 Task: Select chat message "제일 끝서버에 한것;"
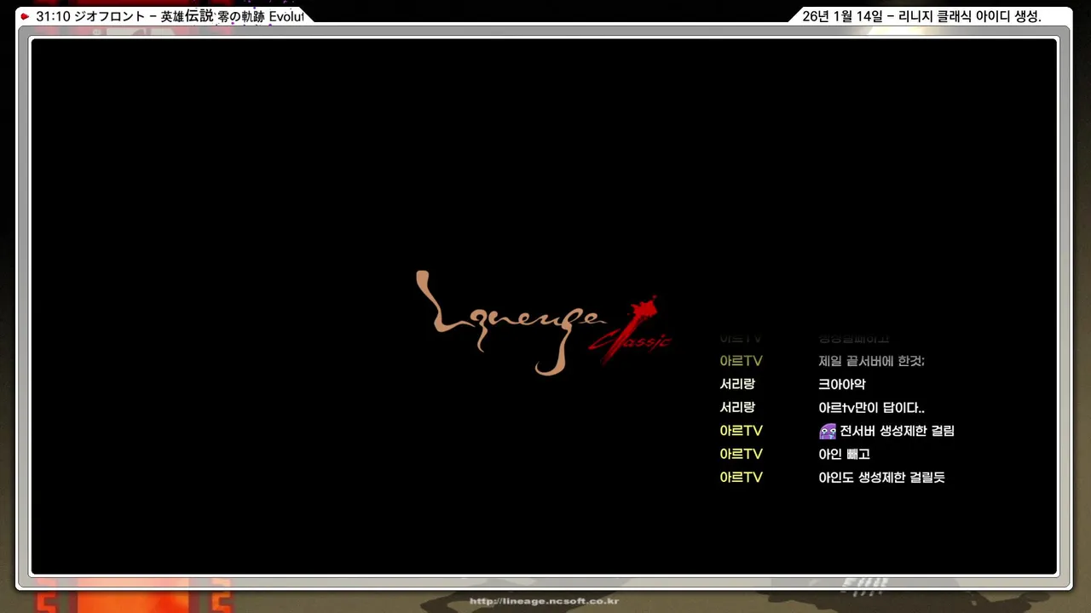tap(871, 361)
